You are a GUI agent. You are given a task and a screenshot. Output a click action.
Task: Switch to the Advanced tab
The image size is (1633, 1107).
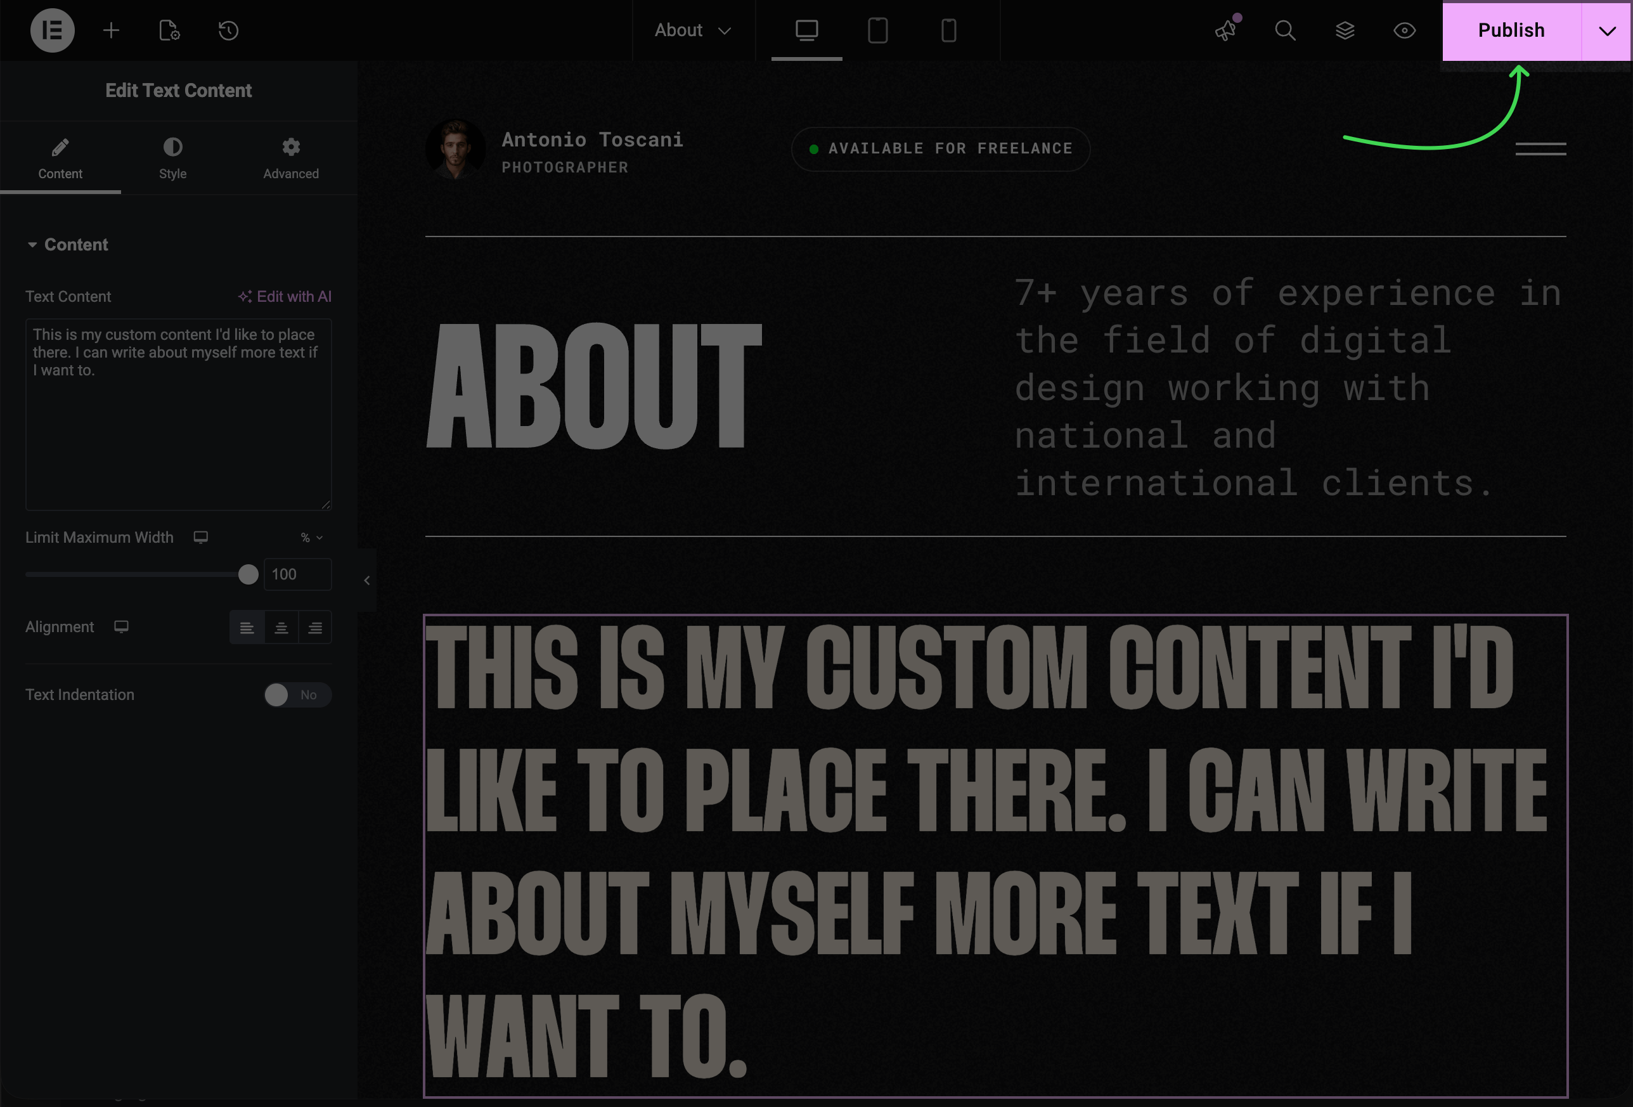click(290, 158)
